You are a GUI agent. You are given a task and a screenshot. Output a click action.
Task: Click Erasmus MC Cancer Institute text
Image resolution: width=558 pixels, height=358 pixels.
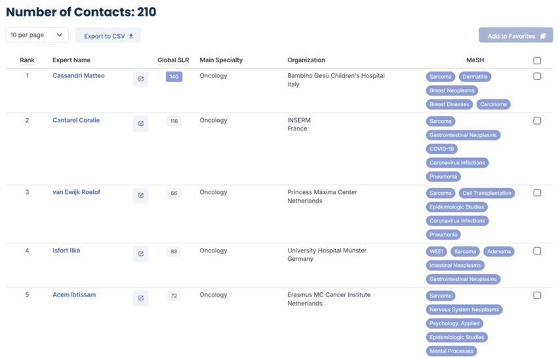click(329, 294)
